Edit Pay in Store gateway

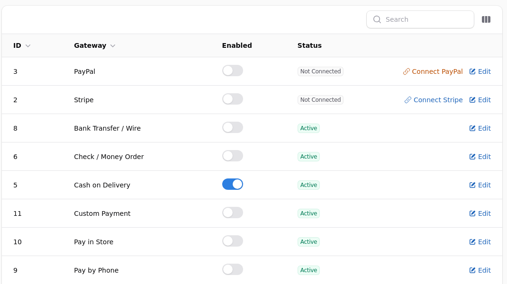(x=480, y=242)
